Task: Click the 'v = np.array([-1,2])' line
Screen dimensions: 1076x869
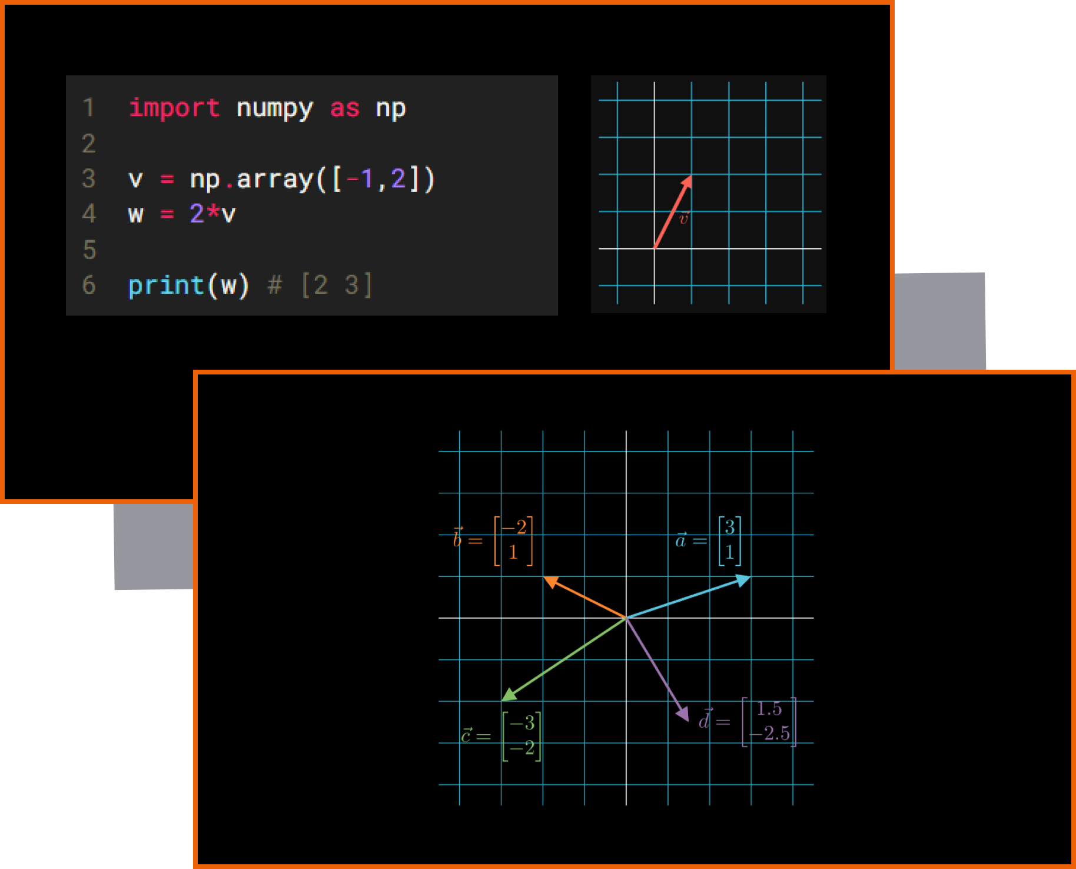Action: 281,179
